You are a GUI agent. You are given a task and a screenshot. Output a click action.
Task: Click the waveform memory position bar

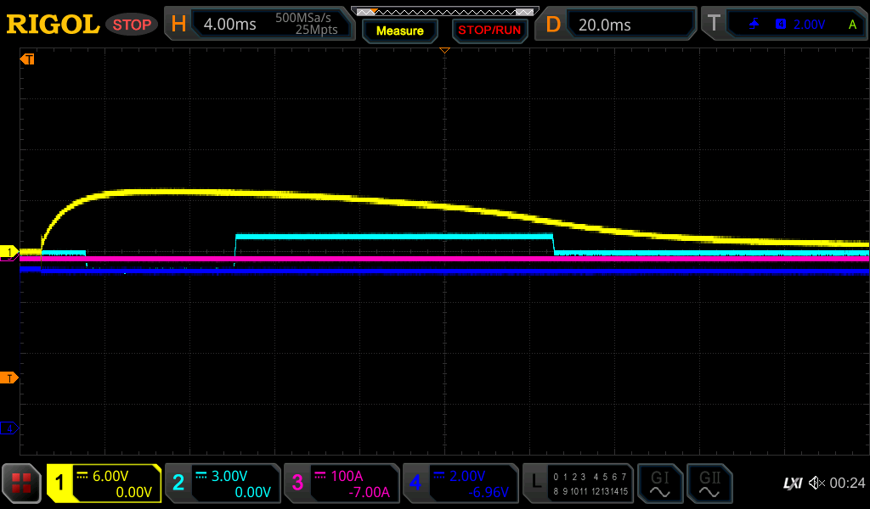click(444, 12)
